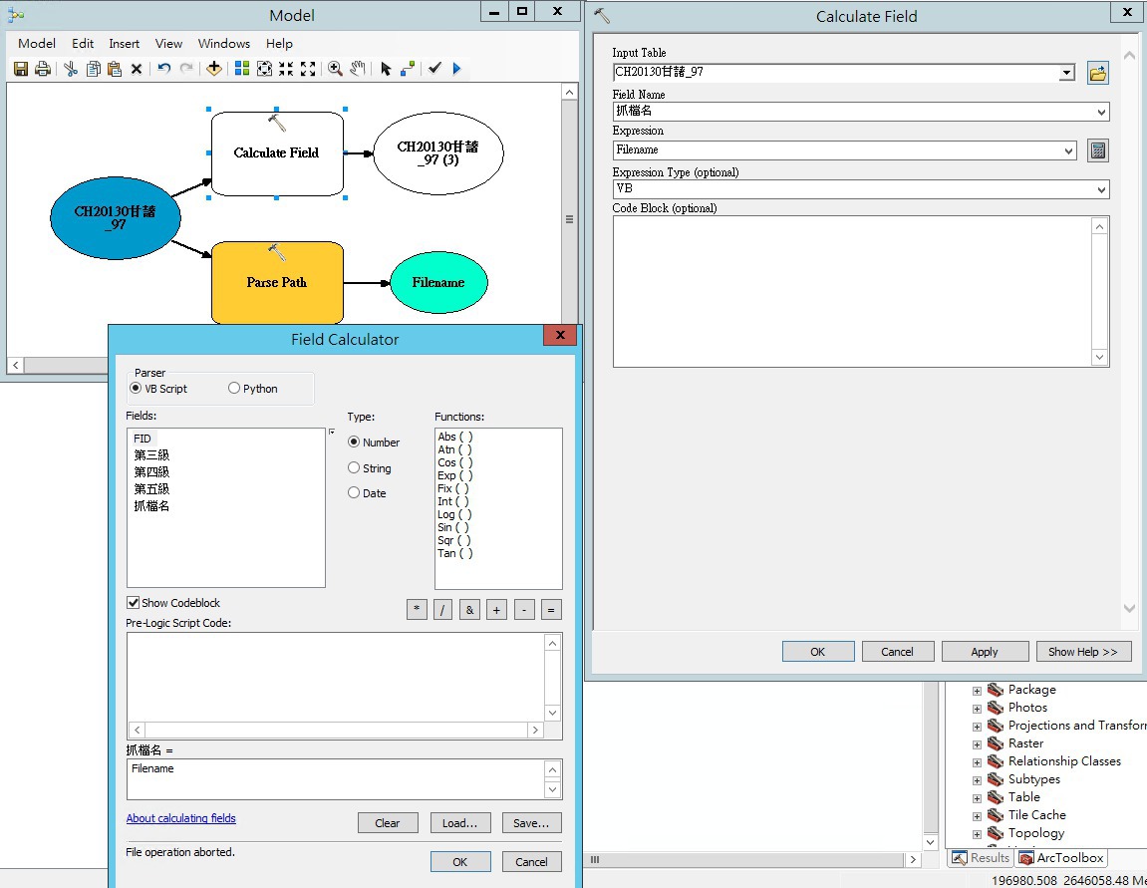Select the Python parser radio button
Image resolution: width=1147 pixels, height=888 pixels.
[234, 389]
